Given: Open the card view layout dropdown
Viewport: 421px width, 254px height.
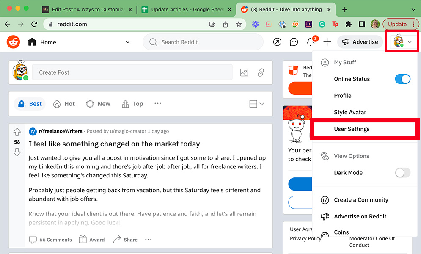Looking at the screenshot, I should pos(256,104).
